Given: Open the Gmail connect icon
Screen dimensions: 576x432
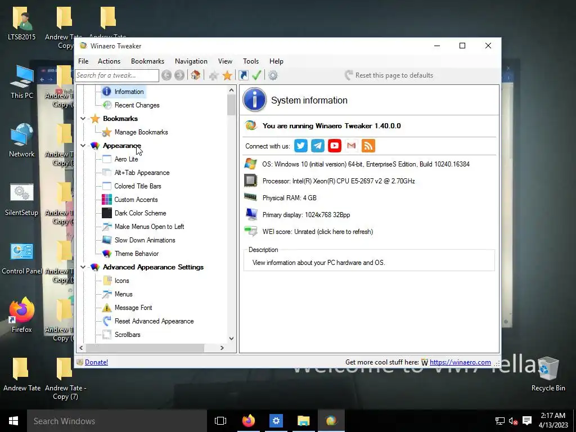Looking at the screenshot, I should tap(351, 146).
